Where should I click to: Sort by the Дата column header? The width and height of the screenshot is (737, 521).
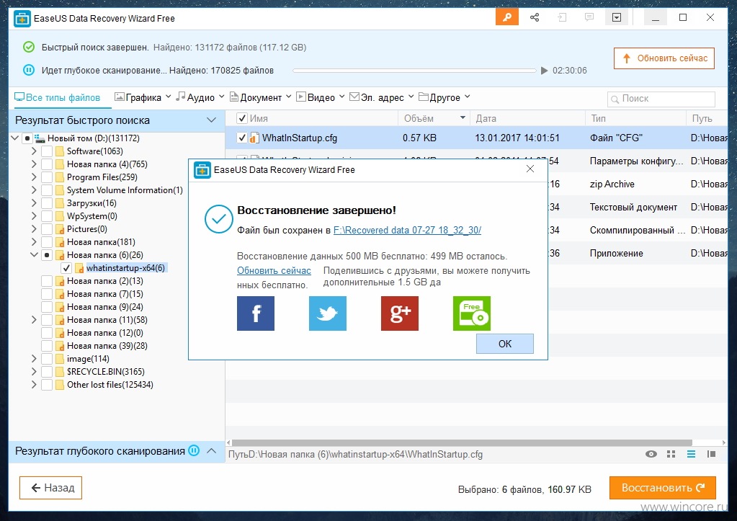coord(527,118)
